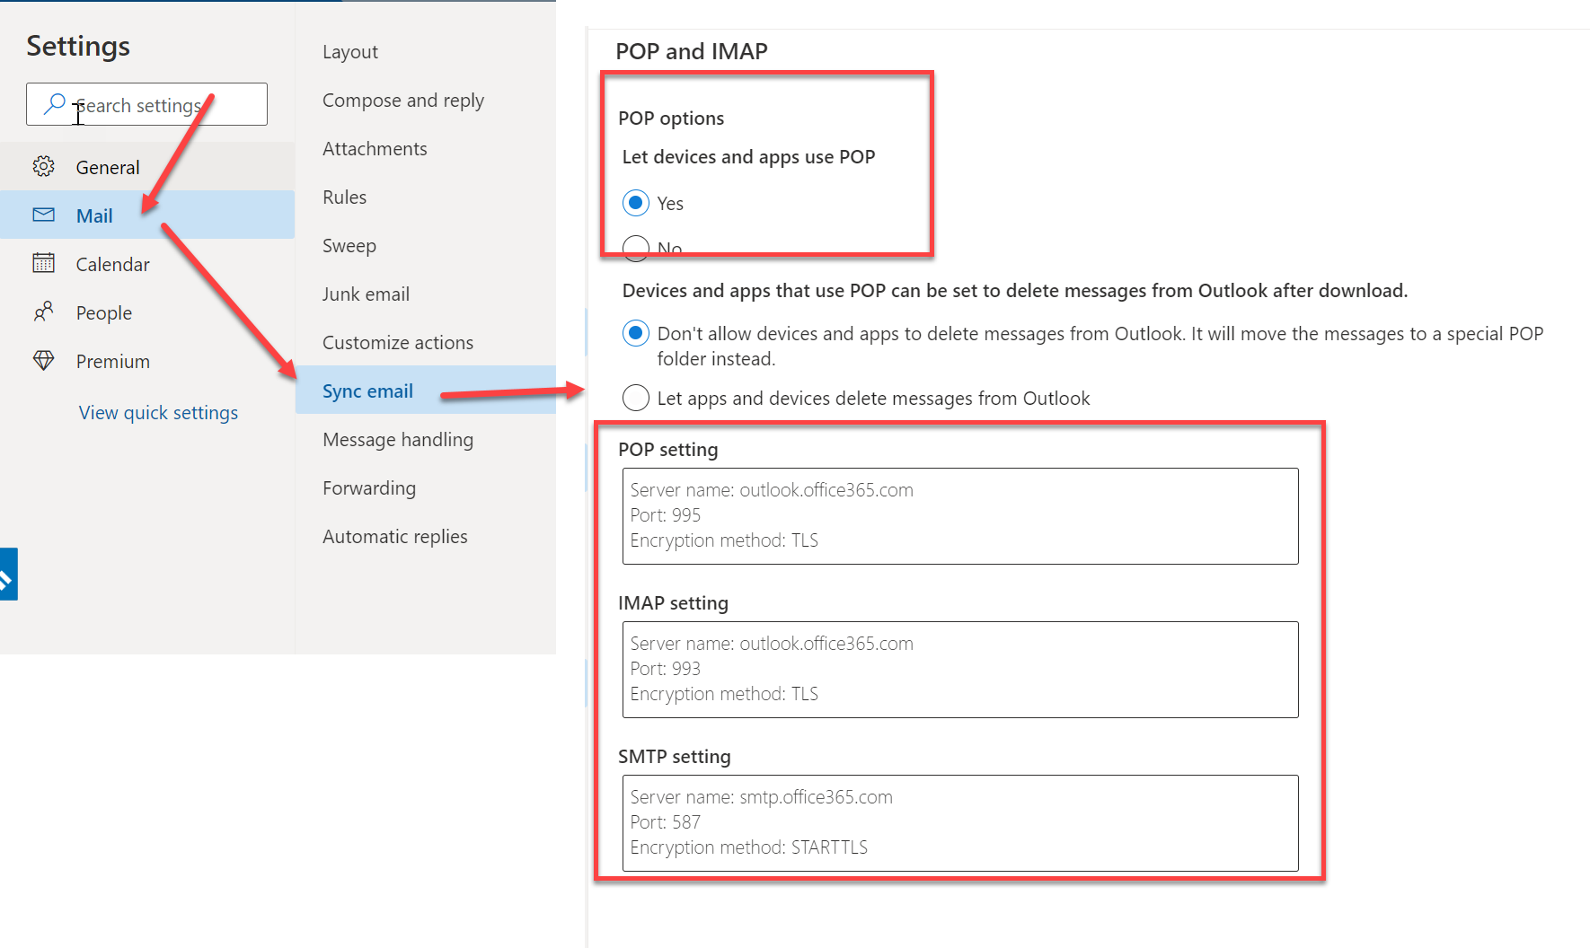
Task: Choose Don't allow devices to delete messages
Action: (636, 333)
